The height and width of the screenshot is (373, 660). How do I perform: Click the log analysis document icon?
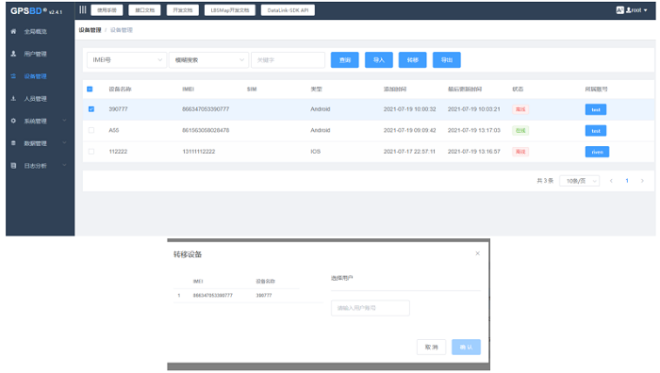(x=13, y=166)
